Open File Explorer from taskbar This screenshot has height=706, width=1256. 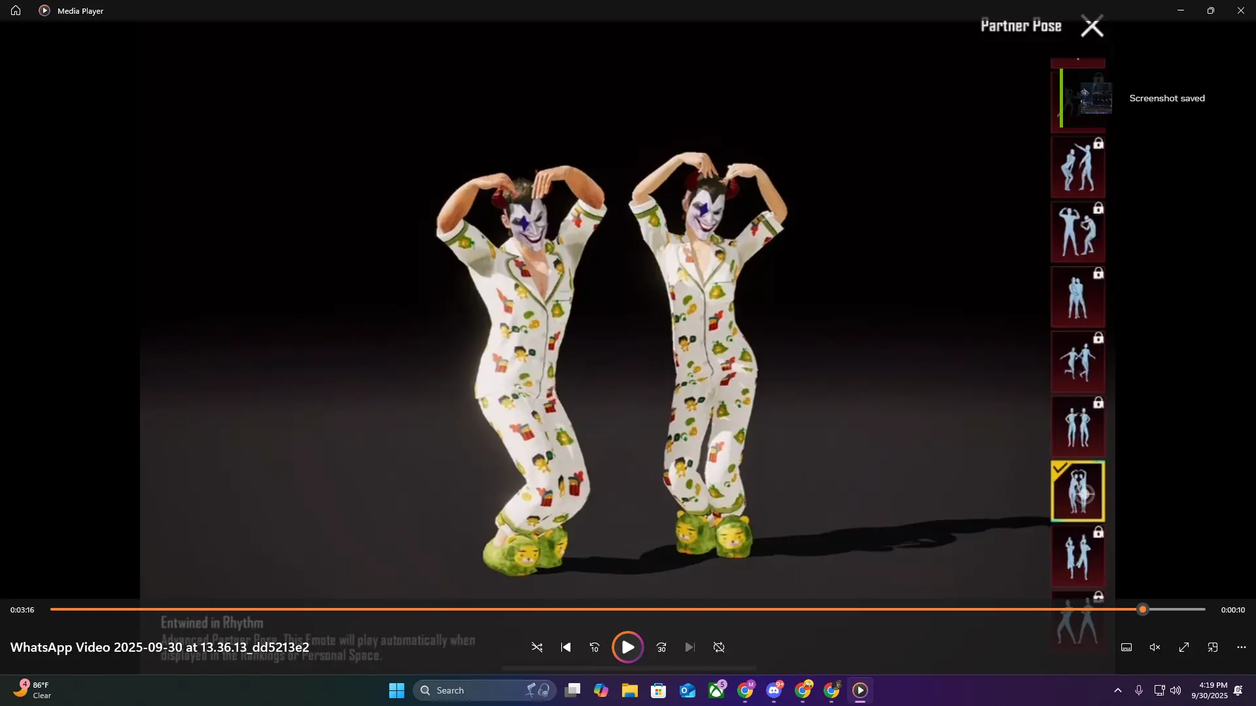pos(629,690)
